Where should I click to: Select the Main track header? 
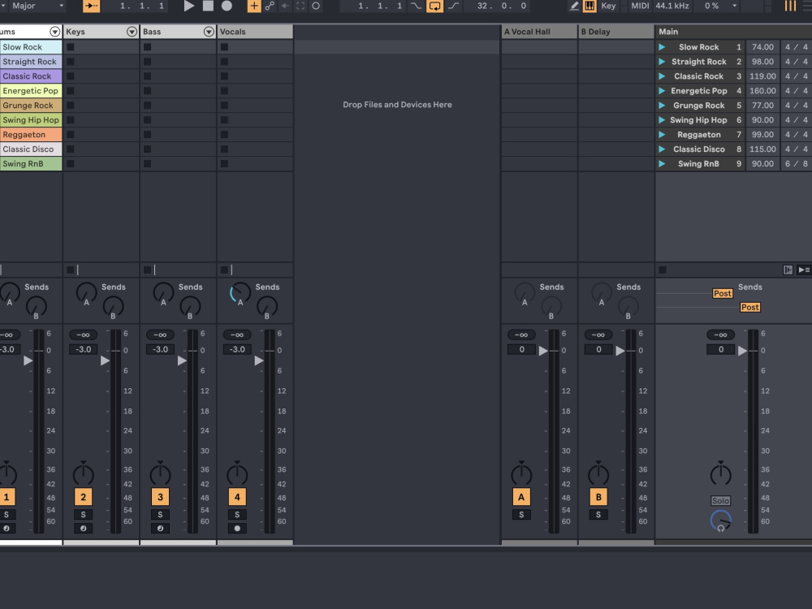pos(733,32)
